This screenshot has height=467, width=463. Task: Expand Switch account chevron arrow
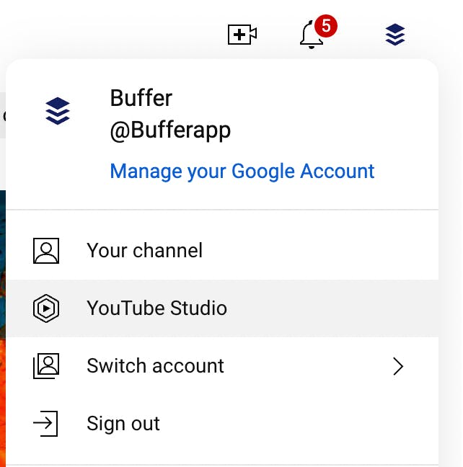pyautogui.click(x=398, y=366)
